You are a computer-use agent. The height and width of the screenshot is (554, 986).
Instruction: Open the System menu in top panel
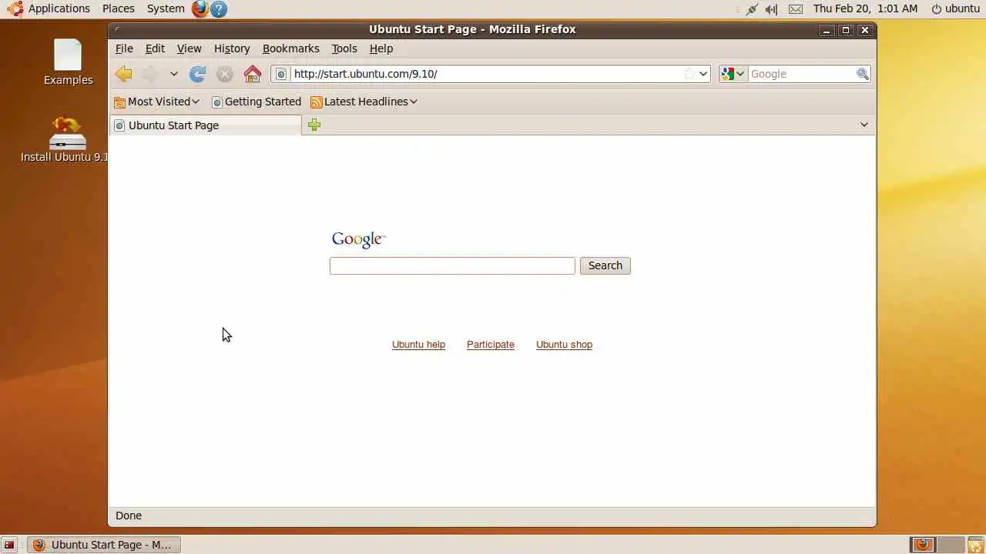(166, 8)
